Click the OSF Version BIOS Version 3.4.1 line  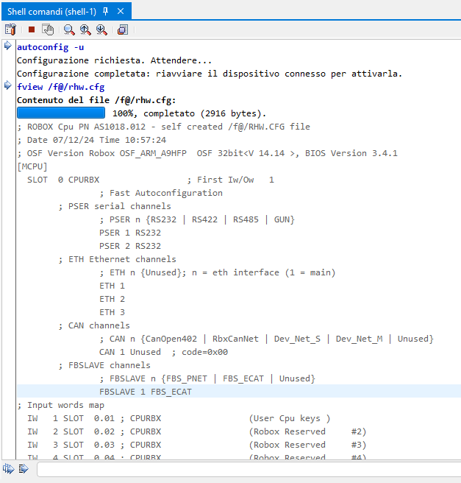pyautogui.click(x=207, y=153)
